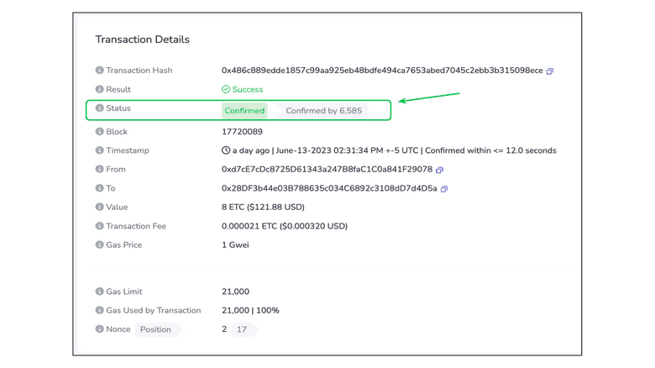Click the green Confirmed status badge
Viewport: 655px width, 368px height.
pos(244,111)
